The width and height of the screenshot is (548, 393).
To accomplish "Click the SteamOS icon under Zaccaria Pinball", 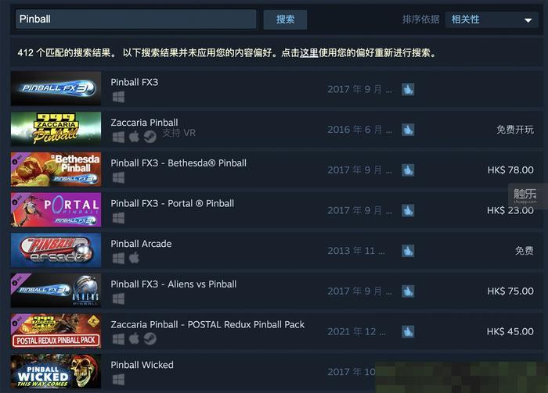I will (150, 137).
